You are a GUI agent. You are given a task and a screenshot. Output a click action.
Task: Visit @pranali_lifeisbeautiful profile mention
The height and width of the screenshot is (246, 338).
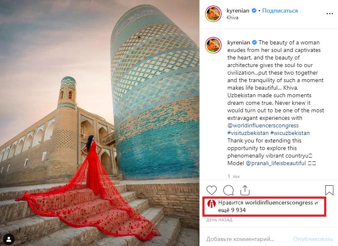276,163
